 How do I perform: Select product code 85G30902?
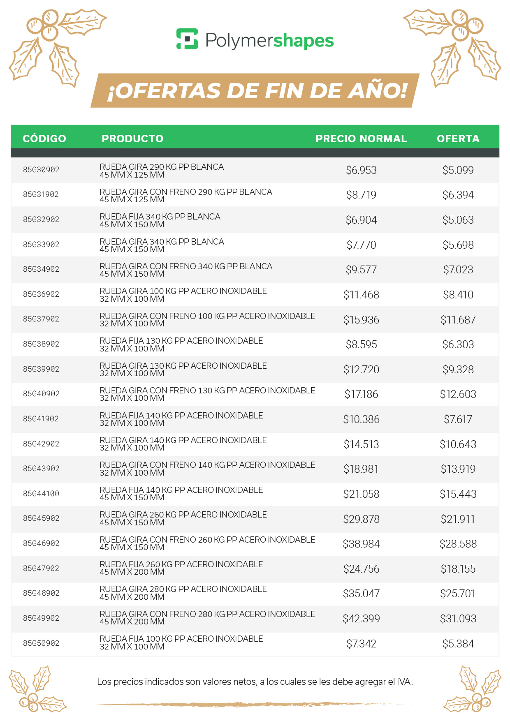pos(41,170)
